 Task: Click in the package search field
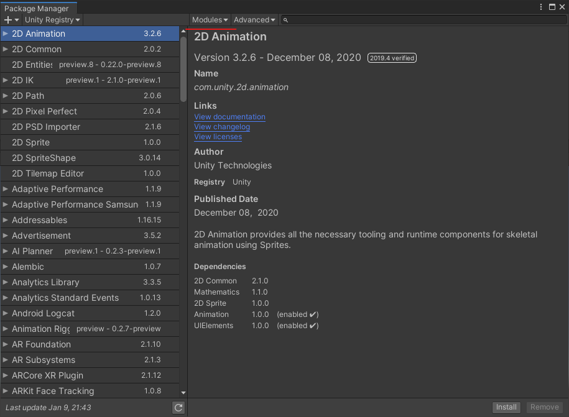point(423,20)
